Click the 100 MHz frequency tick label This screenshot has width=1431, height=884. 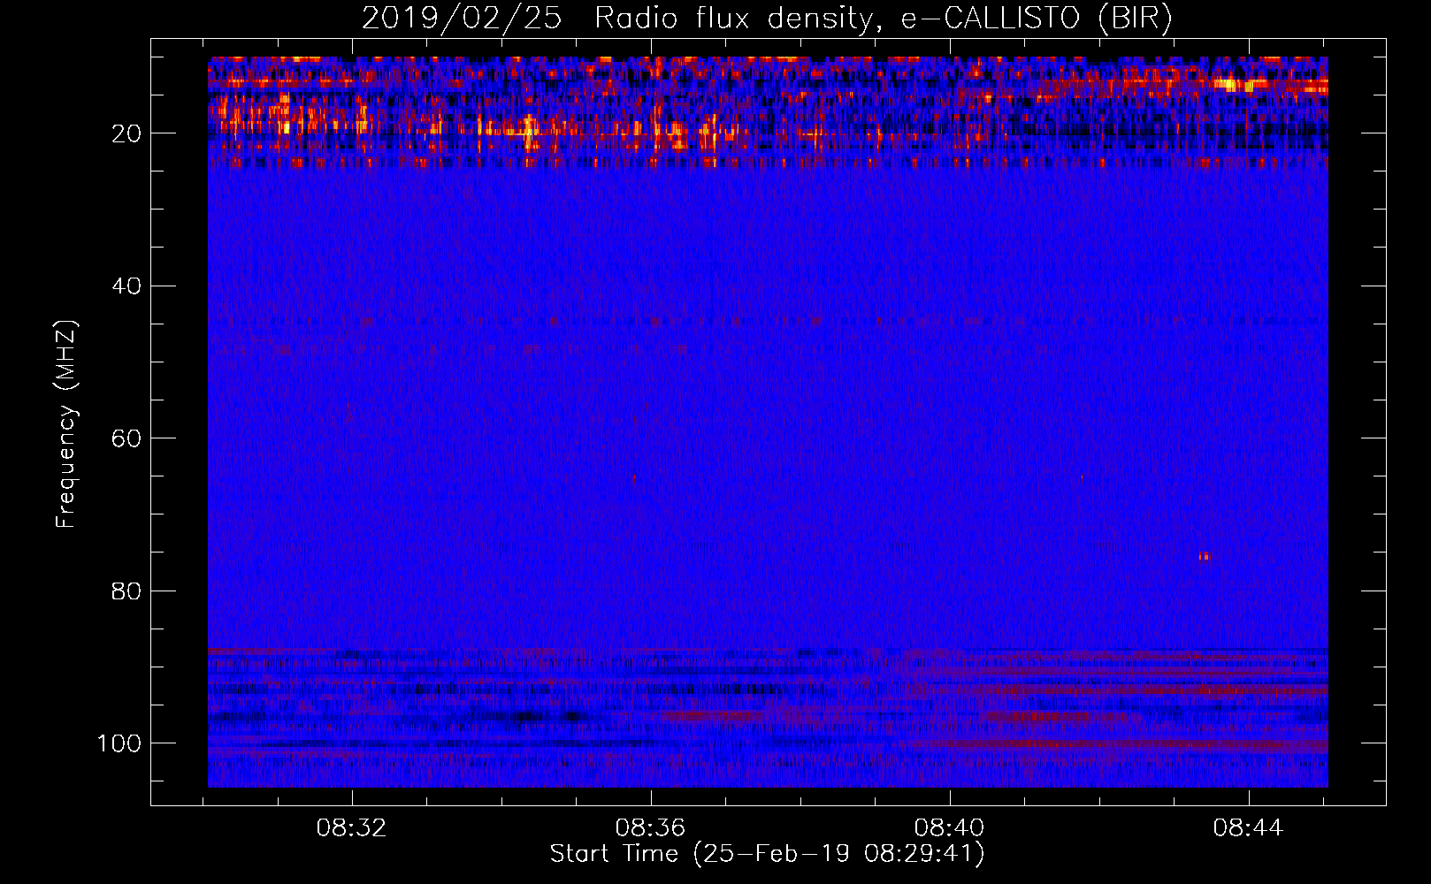pyautogui.click(x=119, y=743)
